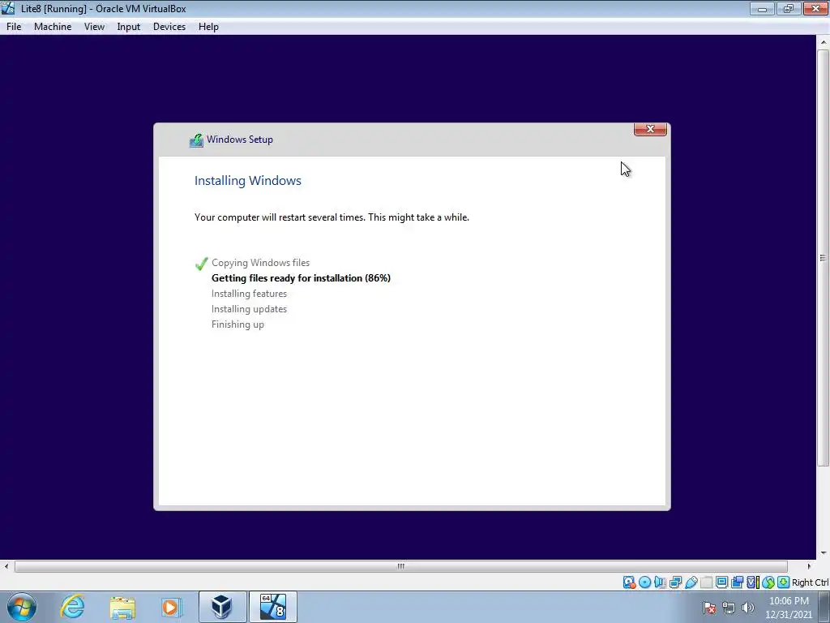Image resolution: width=830 pixels, height=623 pixels.
Task: Open the Machine menu
Action: tap(53, 27)
